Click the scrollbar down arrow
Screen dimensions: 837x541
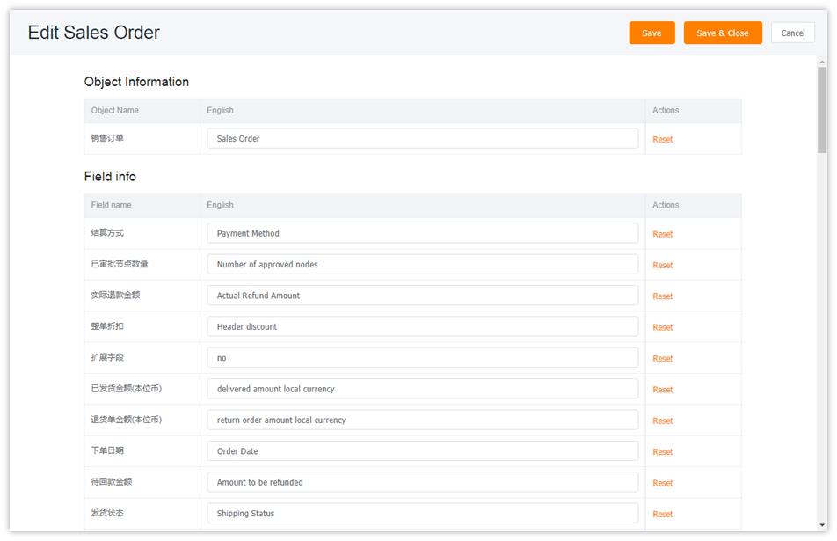coord(821,525)
